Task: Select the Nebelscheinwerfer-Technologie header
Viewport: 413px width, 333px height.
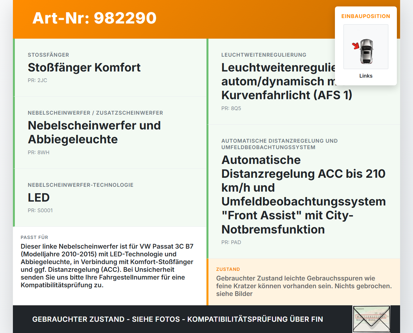Action: coord(80,185)
